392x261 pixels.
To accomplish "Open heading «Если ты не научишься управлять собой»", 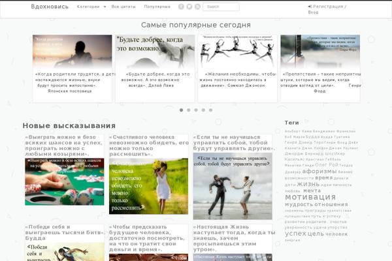I will click(x=235, y=143).
